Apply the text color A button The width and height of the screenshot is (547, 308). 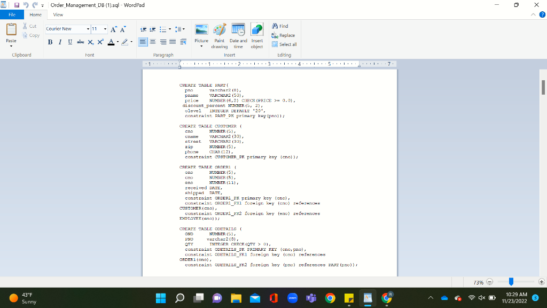pyautogui.click(x=111, y=42)
